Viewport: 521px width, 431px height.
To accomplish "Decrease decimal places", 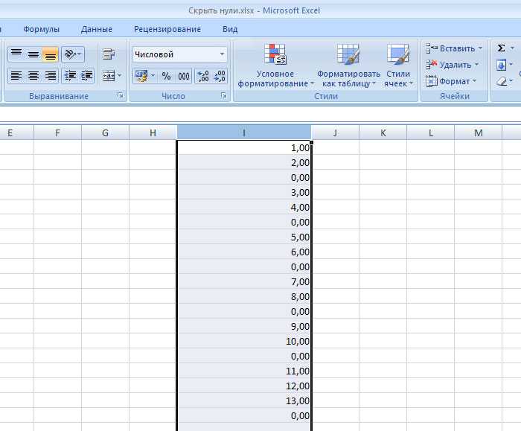I will coord(220,76).
